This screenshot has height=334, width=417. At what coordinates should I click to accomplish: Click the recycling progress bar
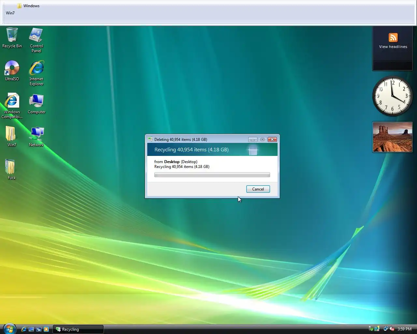click(x=212, y=175)
